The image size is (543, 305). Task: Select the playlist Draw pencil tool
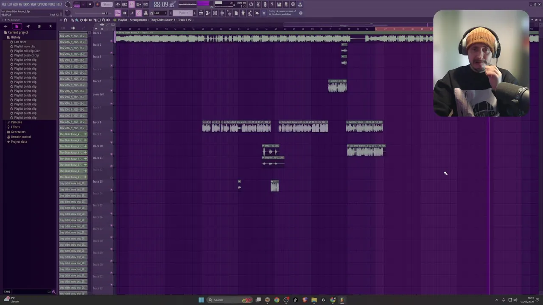pos(73,20)
